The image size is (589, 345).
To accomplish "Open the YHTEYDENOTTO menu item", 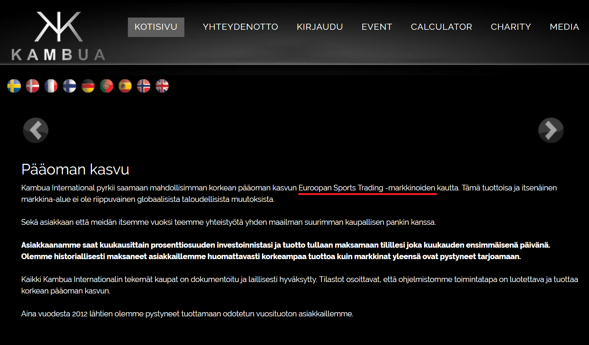I will click(240, 27).
